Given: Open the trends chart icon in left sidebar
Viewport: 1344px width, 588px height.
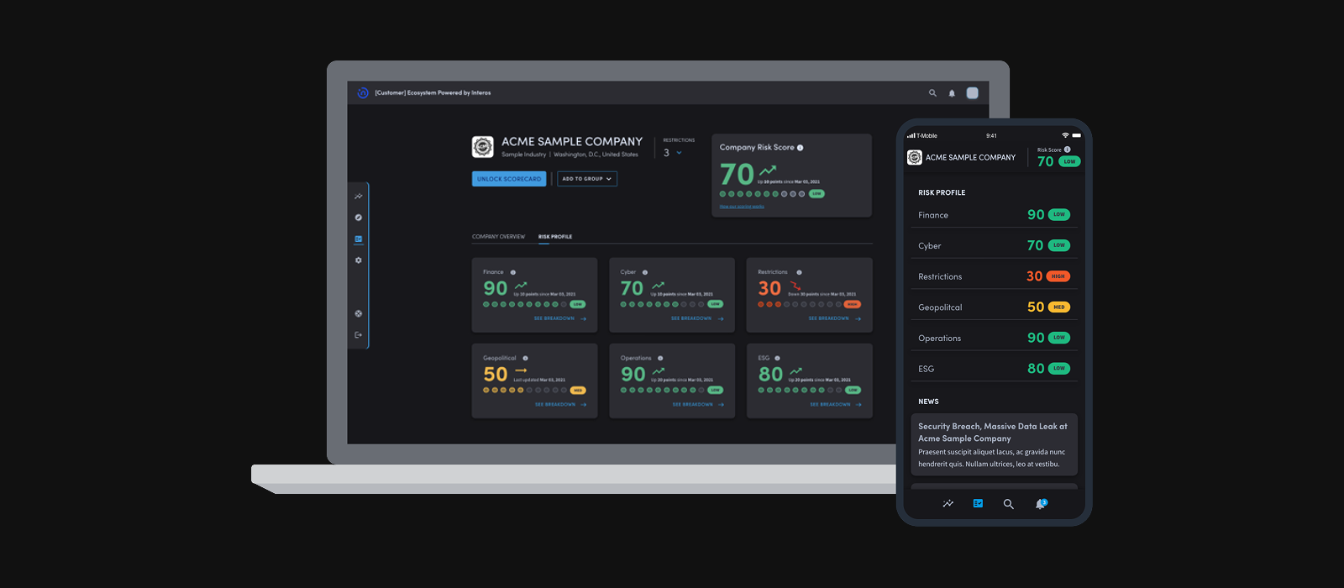Looking at the screenshot, I should [359, 197].
